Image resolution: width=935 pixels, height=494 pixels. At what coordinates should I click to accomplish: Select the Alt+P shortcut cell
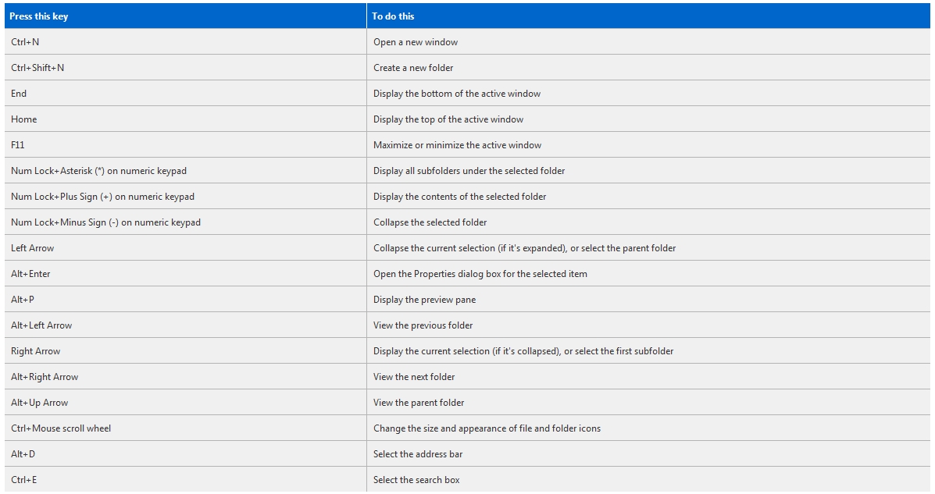[23, 300]
